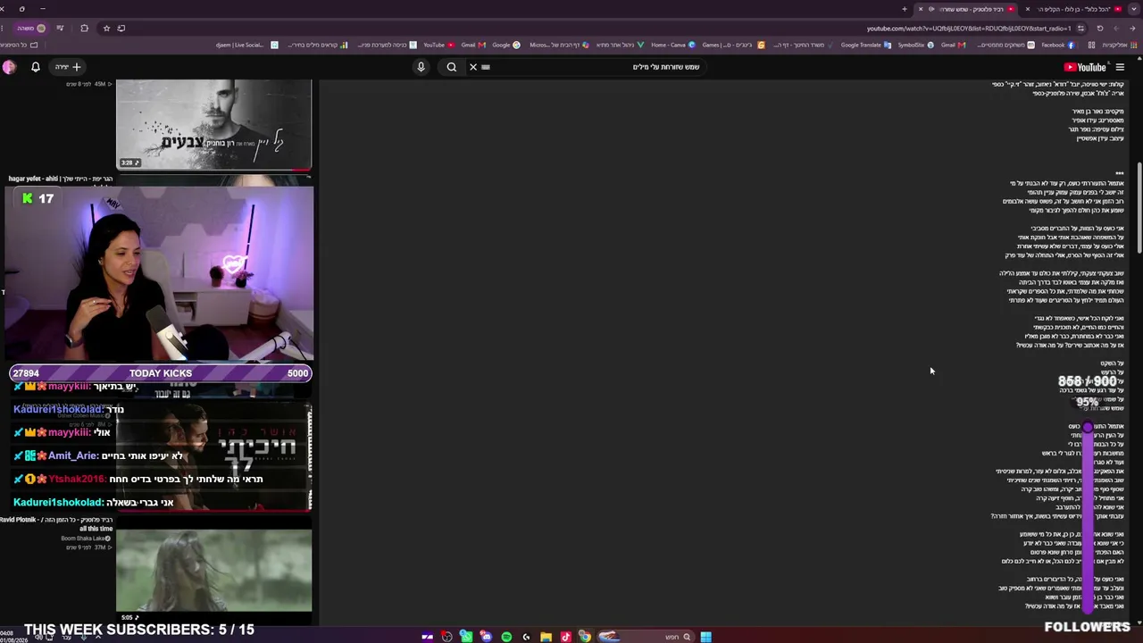Clear the YouTube search box text
This screenshot has height=643, width=1143.
(473, 67)
